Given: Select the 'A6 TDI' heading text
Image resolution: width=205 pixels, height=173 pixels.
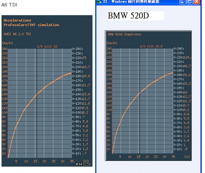Looking at the screenshot, I should click(9, 5).
